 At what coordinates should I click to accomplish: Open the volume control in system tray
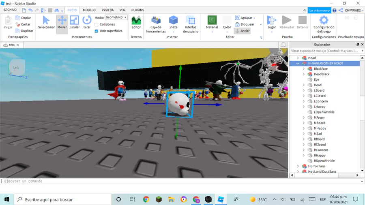pyautogui.click(x=283, y=199)
